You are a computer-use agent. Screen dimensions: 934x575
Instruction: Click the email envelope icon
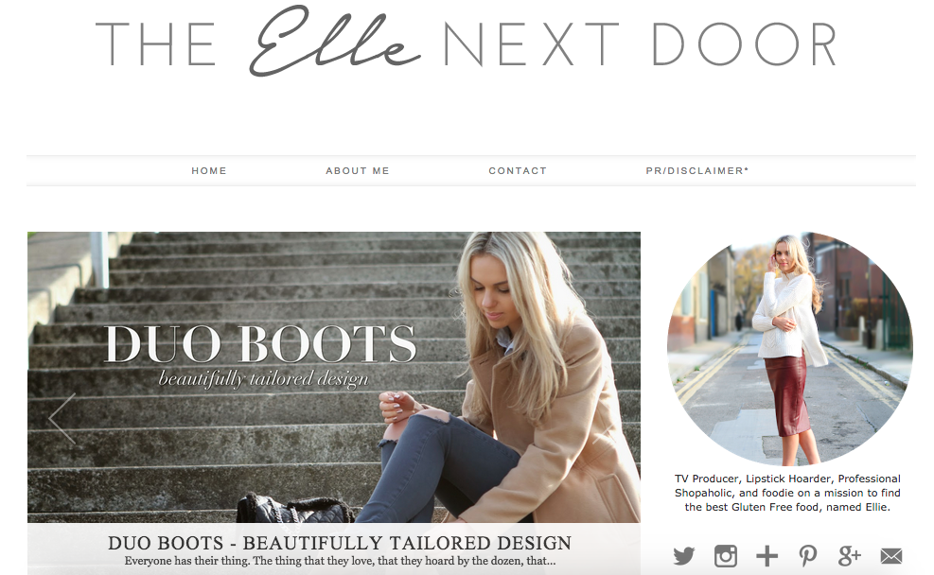point(891,556)
